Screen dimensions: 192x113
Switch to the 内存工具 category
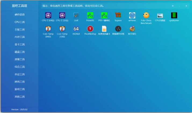(20, 37)
